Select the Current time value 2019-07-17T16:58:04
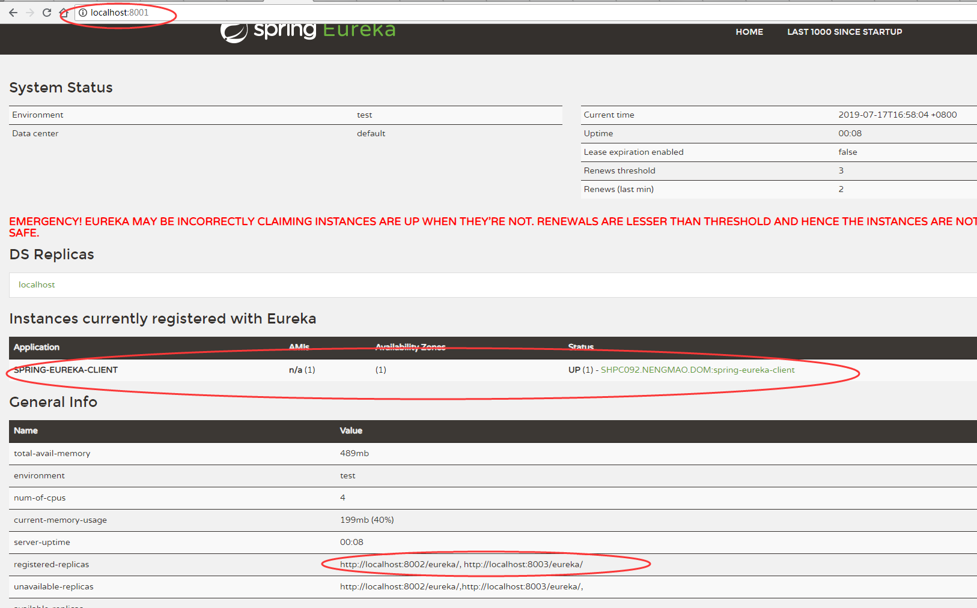Screen dimensions: 977x608 click(x=897, y=115)
